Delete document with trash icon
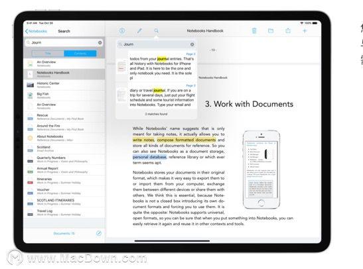This screenshot has width=363, height=269. pyautogui.click(x=254, y=30)
